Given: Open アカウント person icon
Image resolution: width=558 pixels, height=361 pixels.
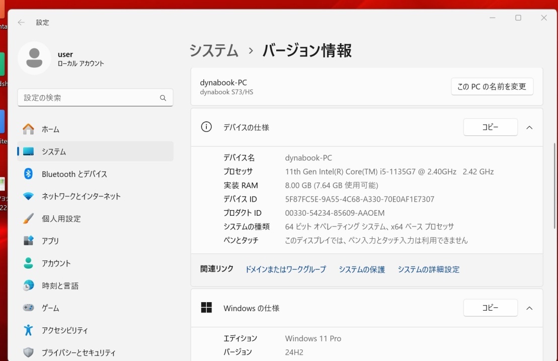Looking at the screenshot, I should (29, 263).
